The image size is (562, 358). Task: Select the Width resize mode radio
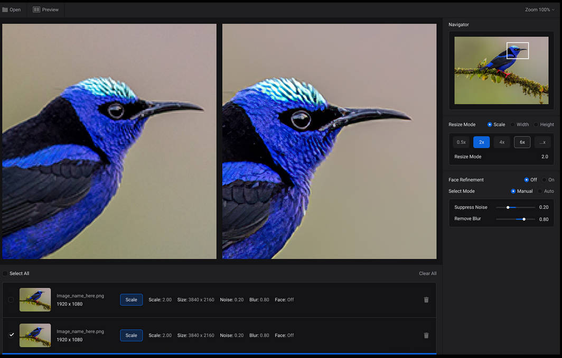(511, 125)
